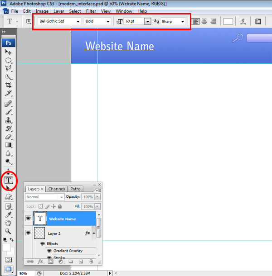Select the Brush tool
The width and height of the screenshot is (272, 276).
[8, 112]
